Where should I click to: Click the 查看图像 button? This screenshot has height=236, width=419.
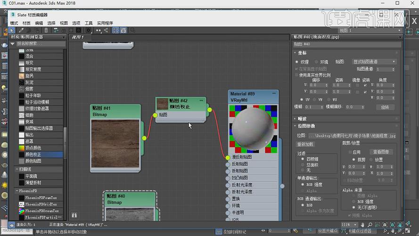click(x=381, y=152)
